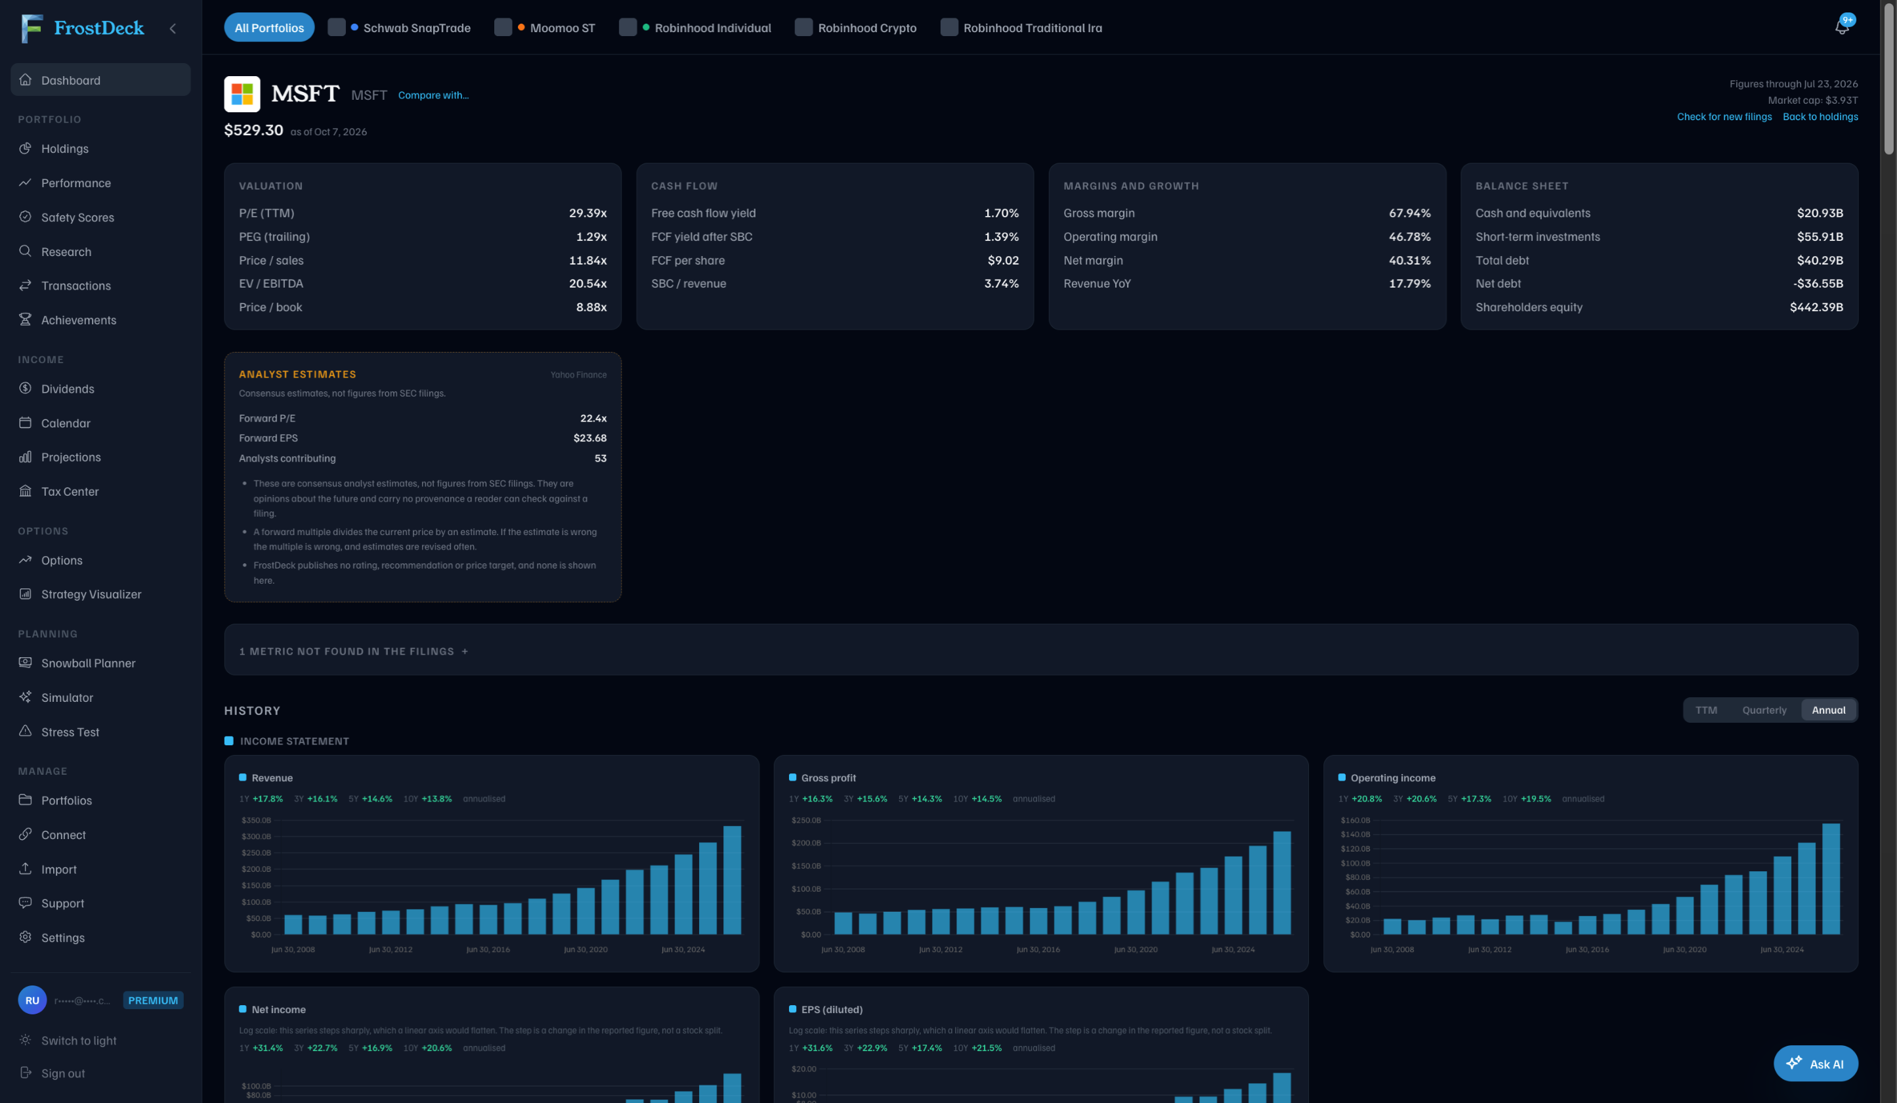Click the RU user avatar

pyautogui.click(x=32, y=1000)
